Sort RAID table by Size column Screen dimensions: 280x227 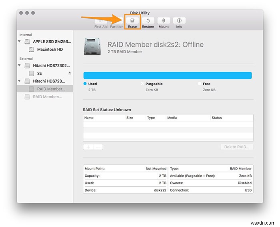135,118
